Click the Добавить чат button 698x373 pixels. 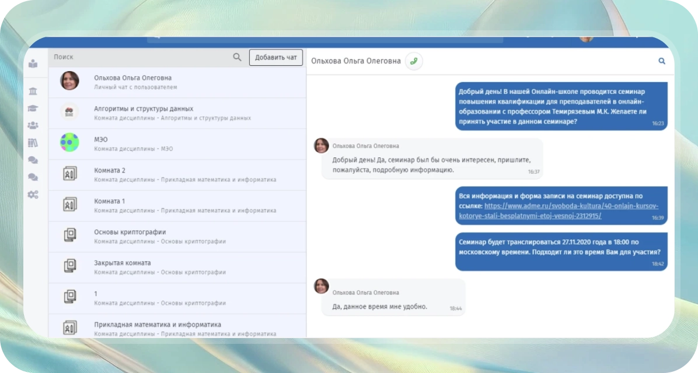pyautogui.click(x=276, y=57)
